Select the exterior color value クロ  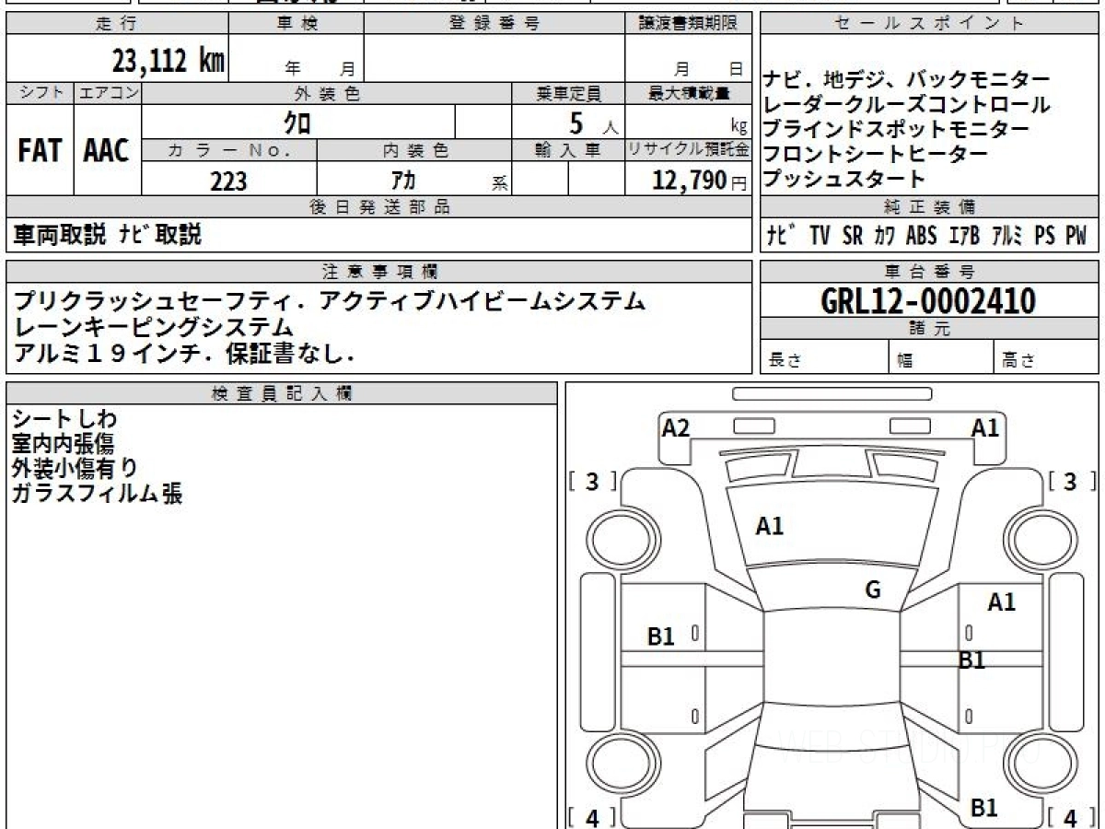point(297,122)
